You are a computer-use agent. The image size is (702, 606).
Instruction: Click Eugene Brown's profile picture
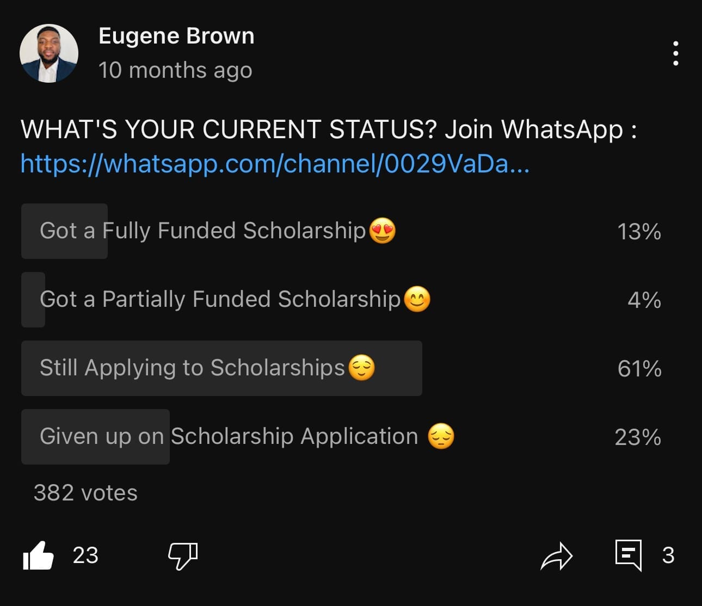pos(49,53)
